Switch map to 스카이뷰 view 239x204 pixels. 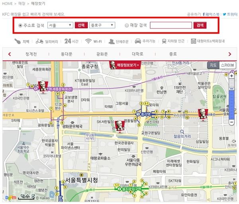(x=227, y=65)
